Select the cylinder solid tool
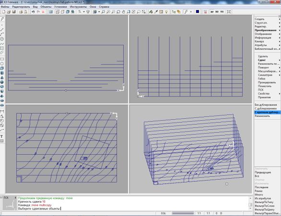This screenshot has width=281, height=216. coord(2,73)
